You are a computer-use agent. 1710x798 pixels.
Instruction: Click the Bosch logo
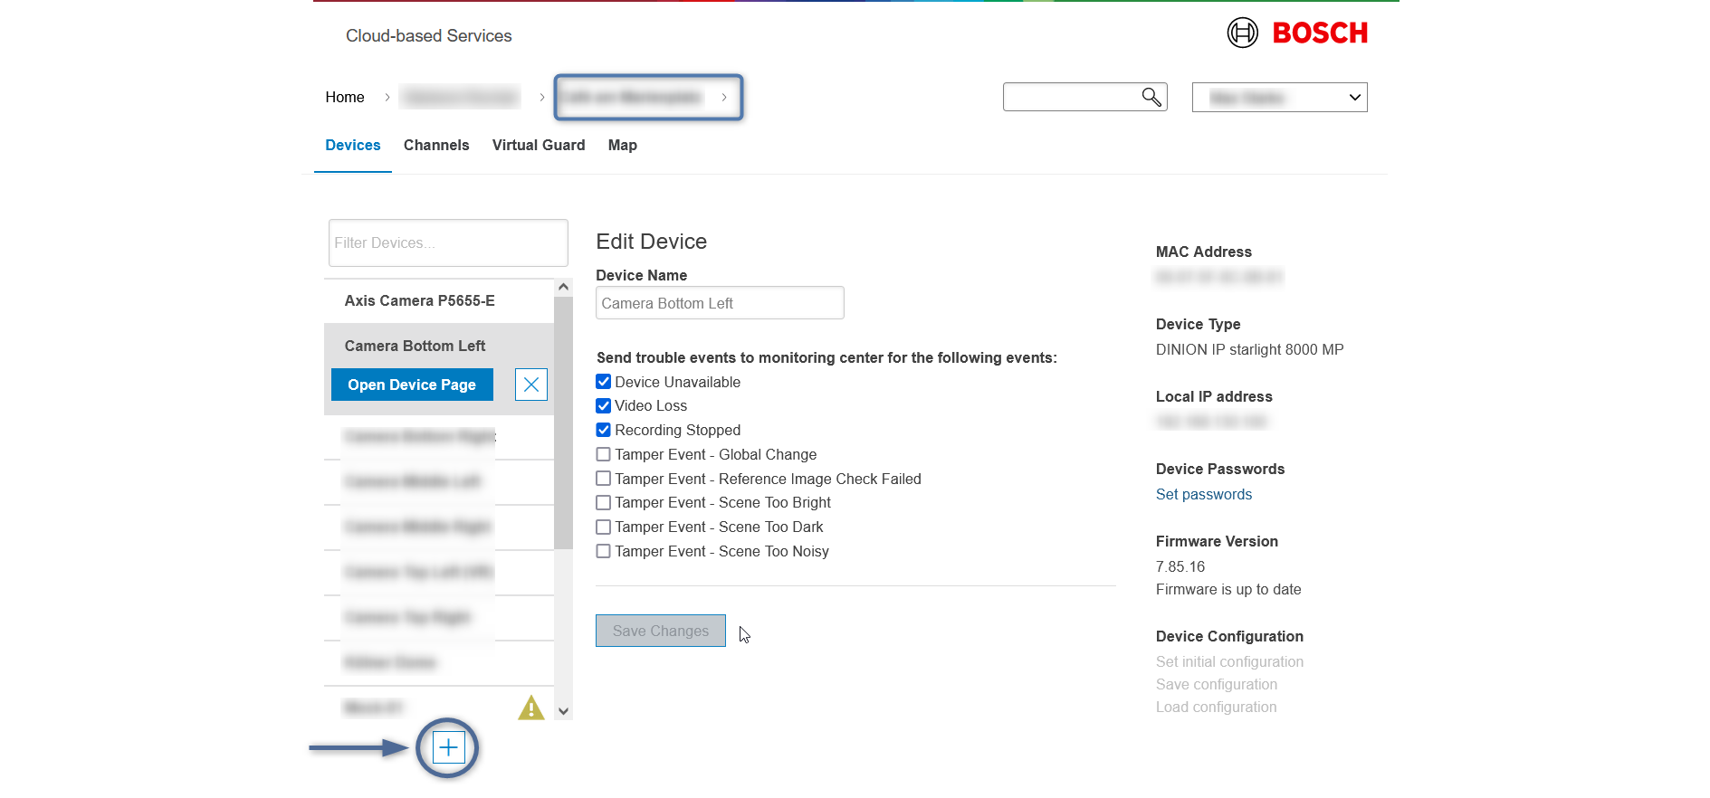(x=1296, y=33)
